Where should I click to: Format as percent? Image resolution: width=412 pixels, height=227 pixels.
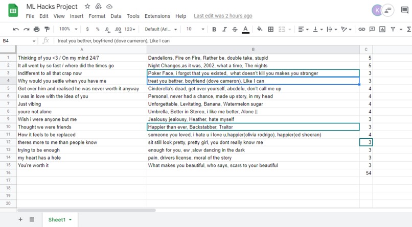pyautogui.click(x=98, y=29)
